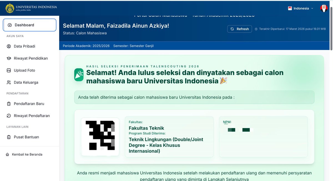The width and height of the screenshot is (333, 181).
Task: Expand the language chevron arrow
Action: [312, 8]
